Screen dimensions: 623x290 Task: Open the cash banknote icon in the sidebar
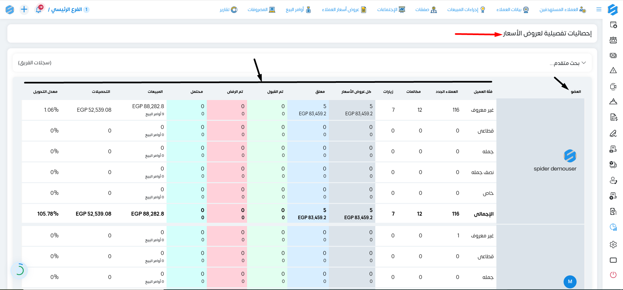[x=613, y=56]
